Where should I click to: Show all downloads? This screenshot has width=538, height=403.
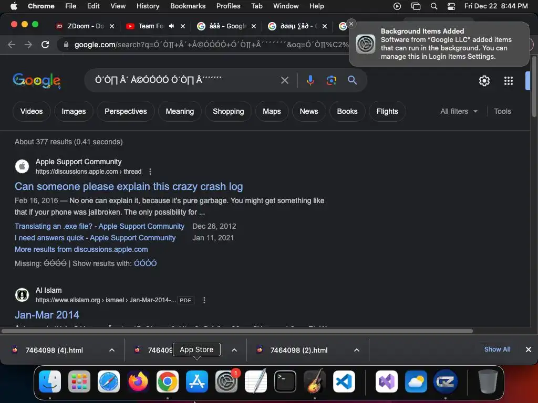(497, 349)
